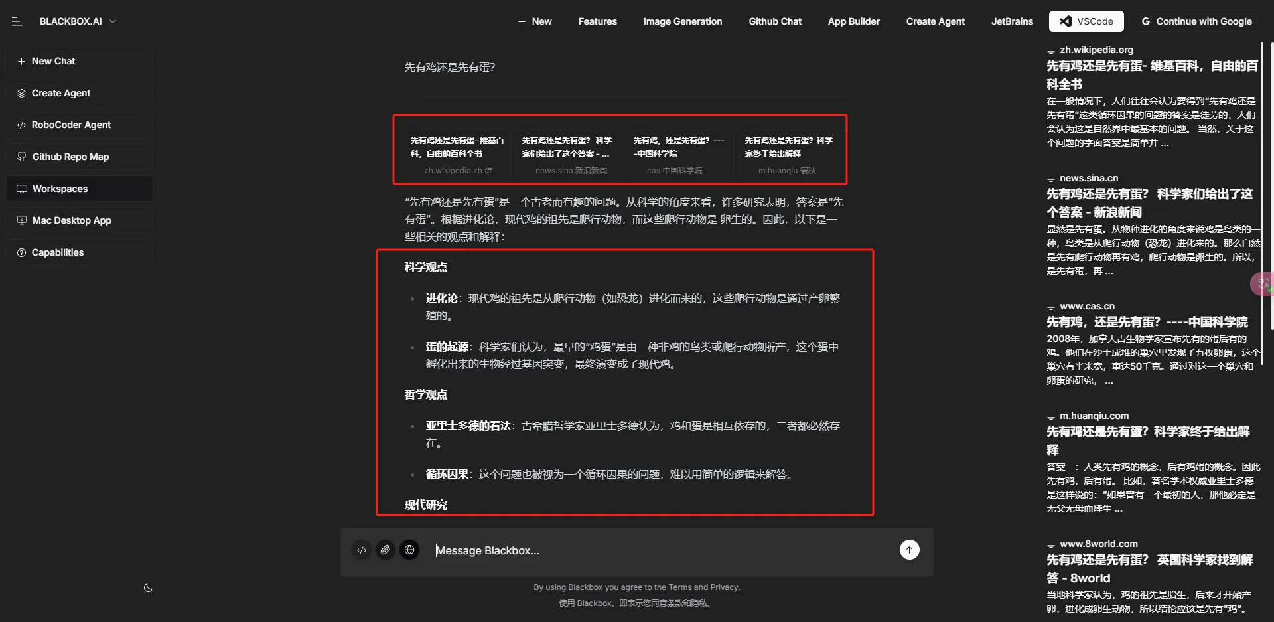Open Create Agent in the top navigation bar
Image resolution: width=1274 pixels, height=622 pixels.
pyautogui.click(x=936, y=21)
